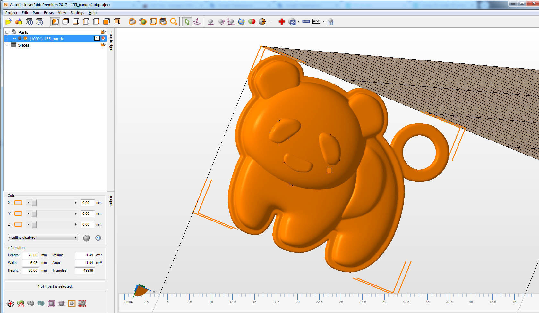The image size is (539, 313).
Task: Open the Extras menu
Action: coord(49,13)
